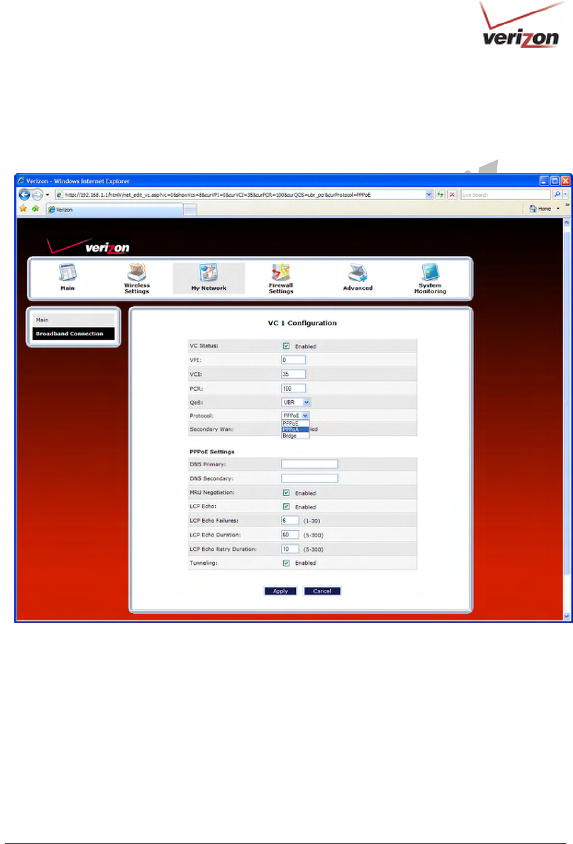Click the LCP Echo Failures field
The image size is (573, 844).
[x=290, y=521]
